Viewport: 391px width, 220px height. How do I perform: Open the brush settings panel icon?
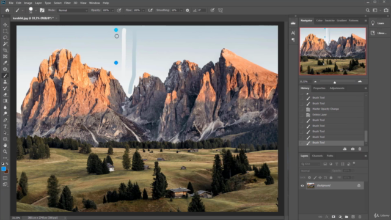[42, 10]
